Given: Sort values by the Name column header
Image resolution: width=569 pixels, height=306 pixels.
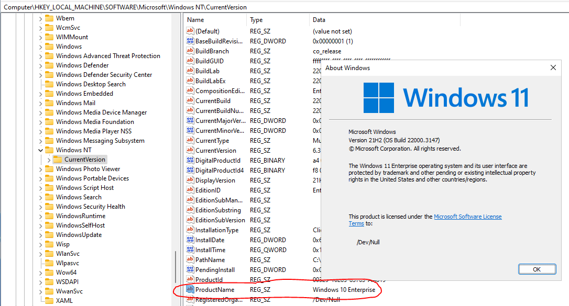Looking at the screenshot, I should [215, 20].
